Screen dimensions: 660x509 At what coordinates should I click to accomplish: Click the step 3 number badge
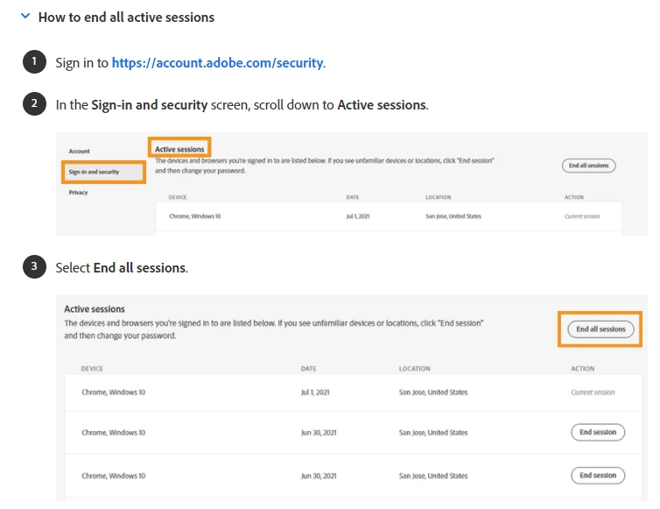pos(34,267)
